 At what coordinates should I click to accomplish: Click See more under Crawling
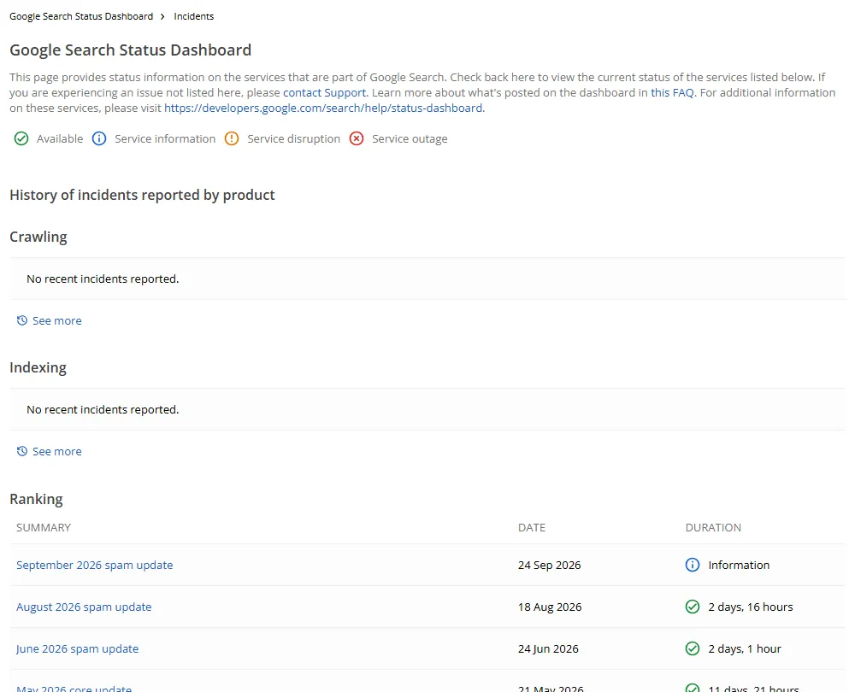click(57, 320)
